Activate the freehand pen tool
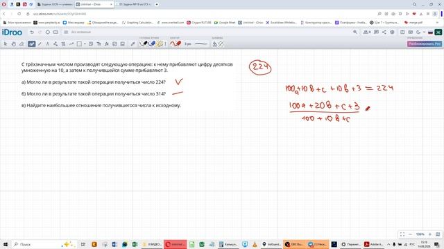The height and width of the screenshot is (249, 444). (31, 44)
